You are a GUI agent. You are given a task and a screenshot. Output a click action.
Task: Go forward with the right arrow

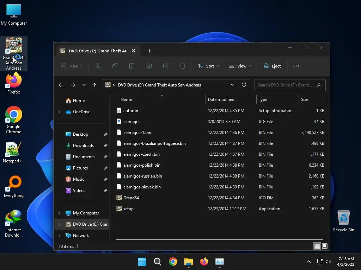coord(73,85)
